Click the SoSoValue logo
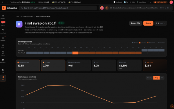This screenshot has height=109, width=174. [10, 8]
